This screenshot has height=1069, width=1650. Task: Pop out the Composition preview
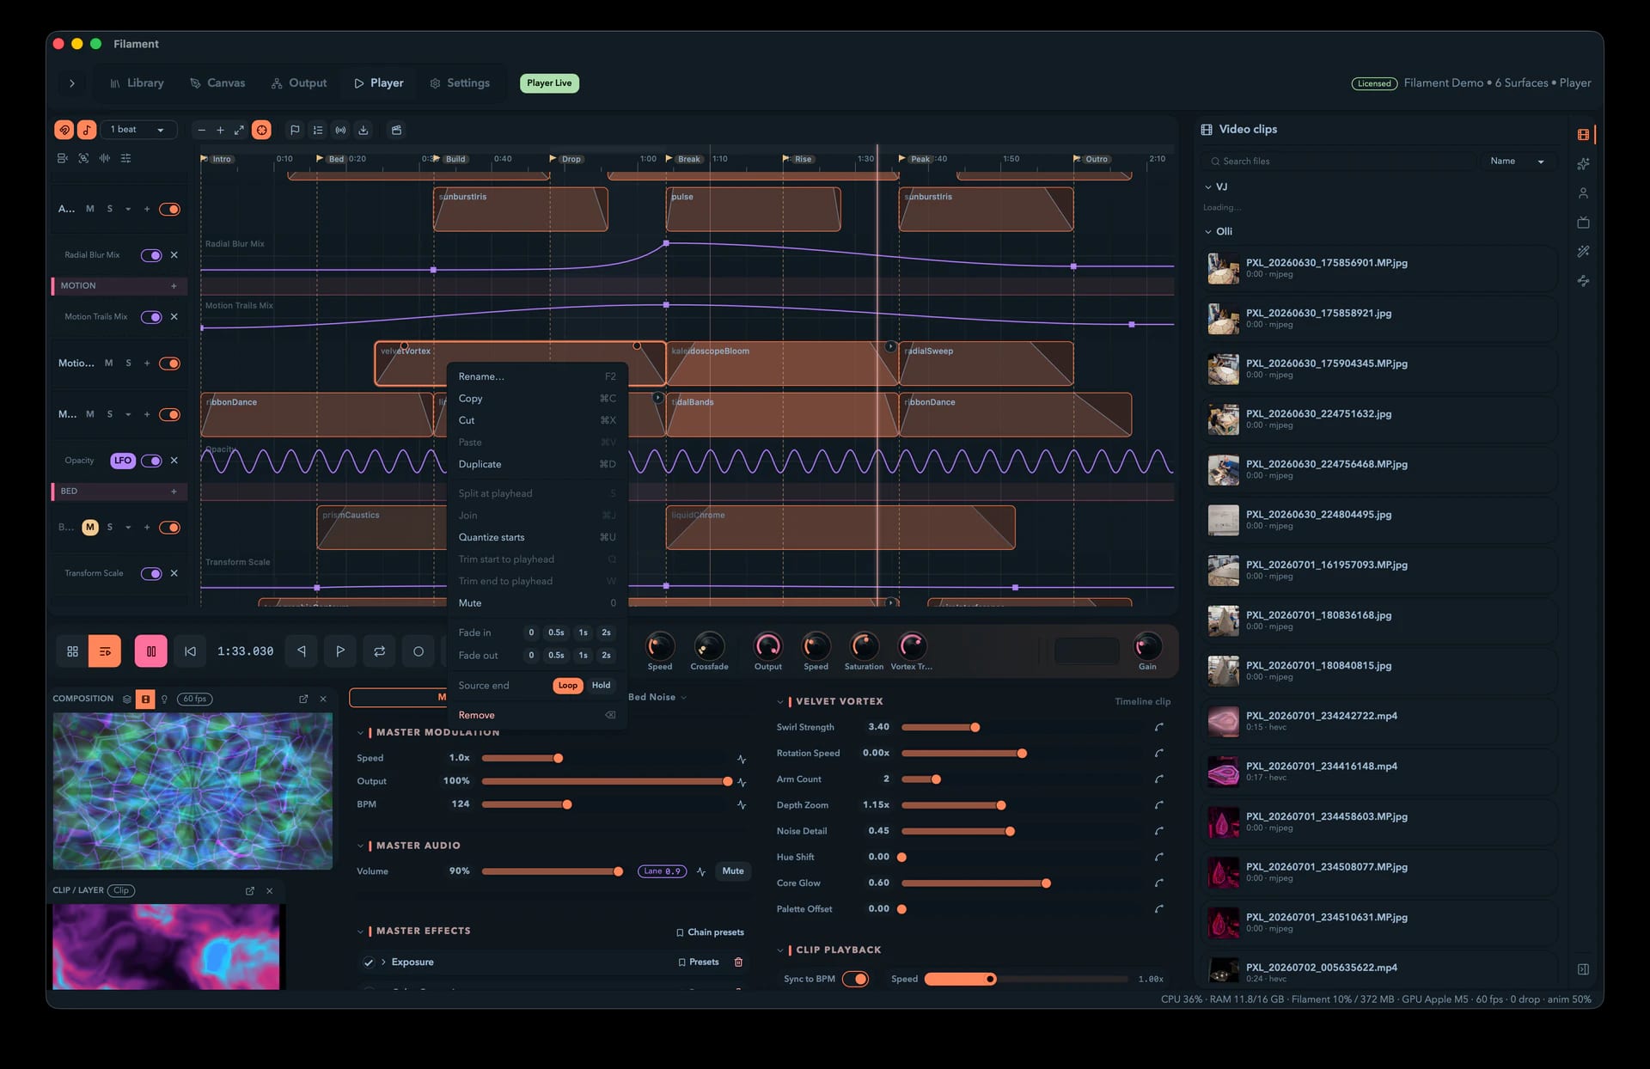pyautogui.click(x=303, y=699)
